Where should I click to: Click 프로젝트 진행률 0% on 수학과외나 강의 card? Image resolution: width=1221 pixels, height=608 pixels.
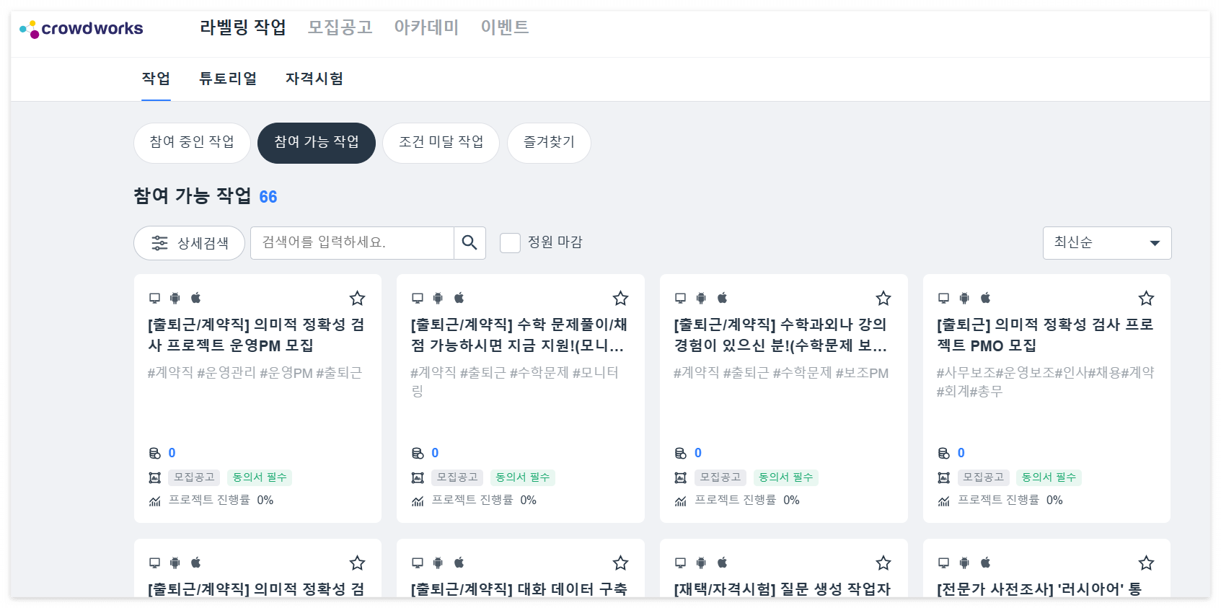747,501
